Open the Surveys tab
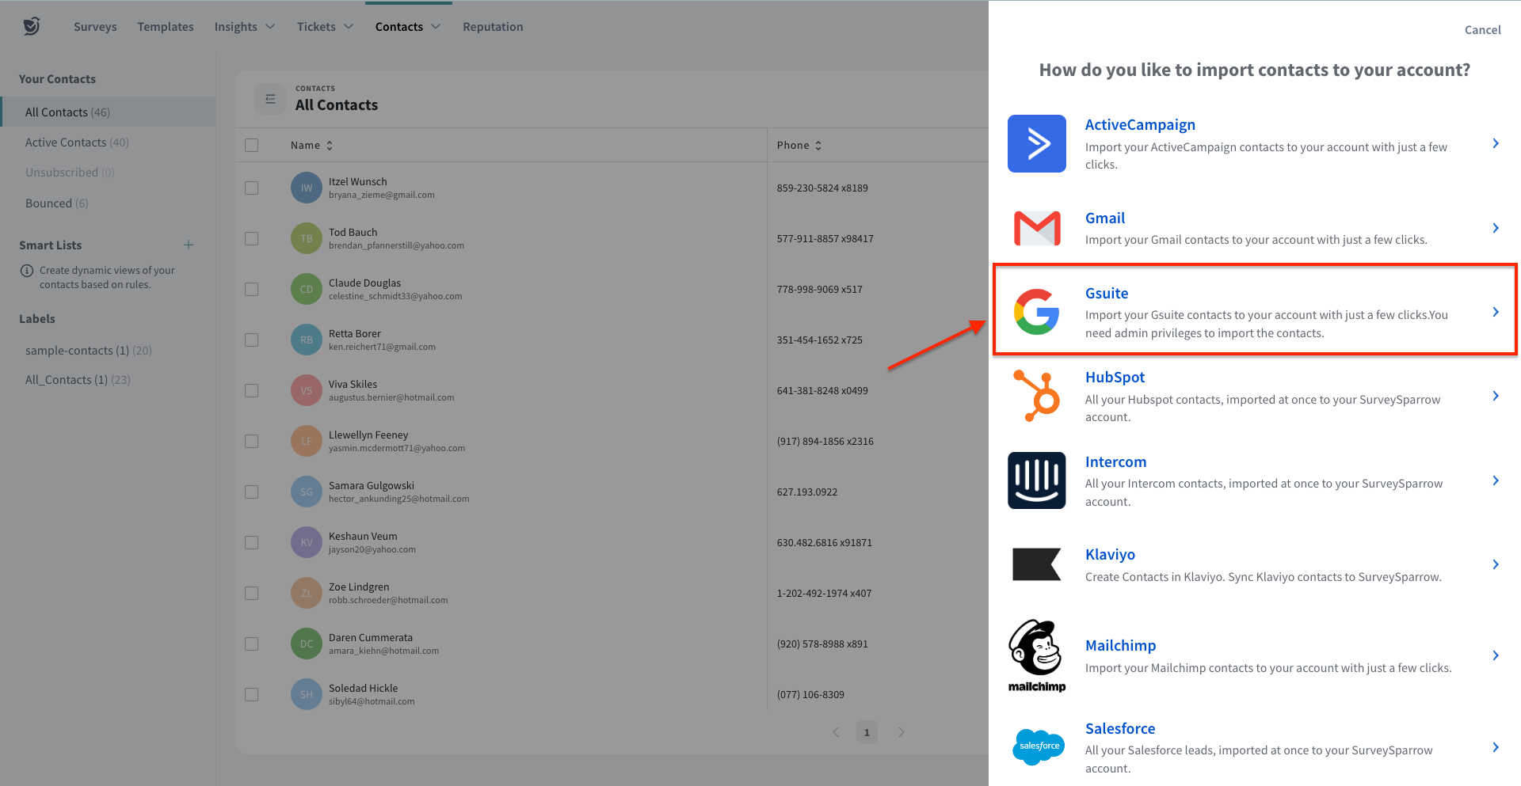The height and width of the screenshot is (786, 1521). tap(95, 27)
